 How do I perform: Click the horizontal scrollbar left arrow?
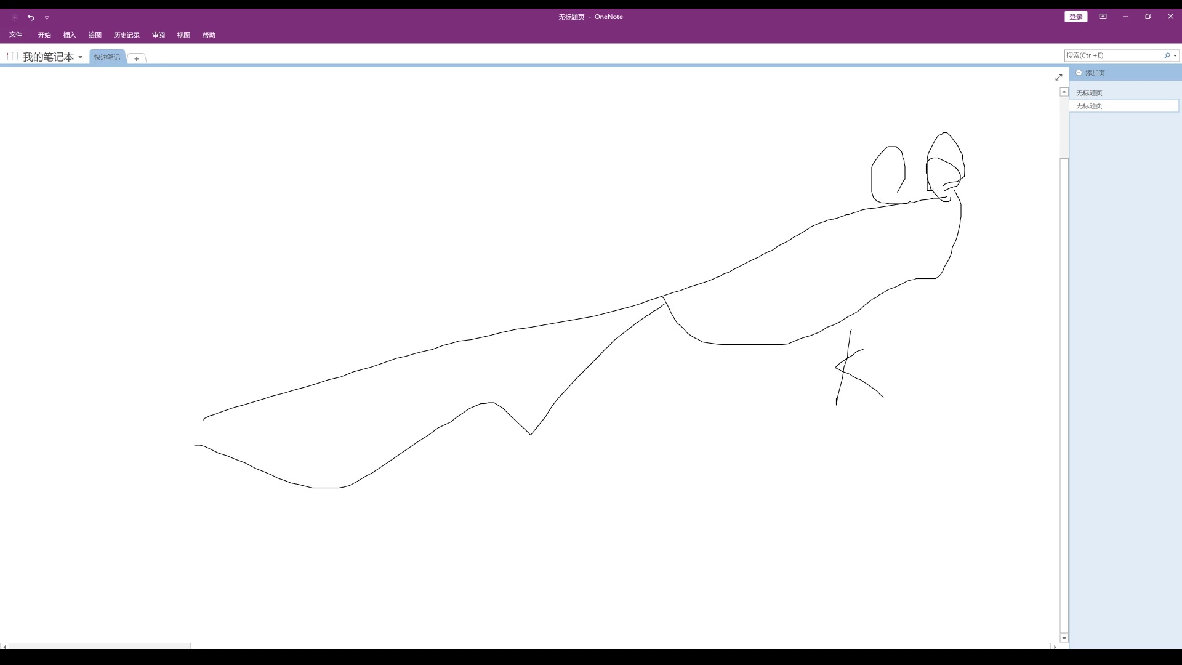point(4,647)
